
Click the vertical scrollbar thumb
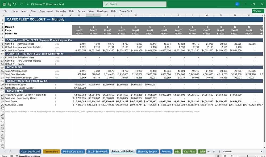(x=264, y=79)
